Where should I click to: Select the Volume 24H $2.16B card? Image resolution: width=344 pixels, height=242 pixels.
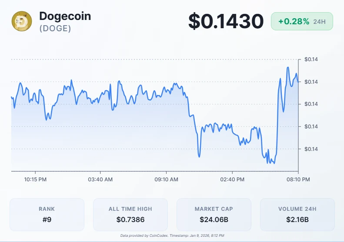(x=297, y=214)
